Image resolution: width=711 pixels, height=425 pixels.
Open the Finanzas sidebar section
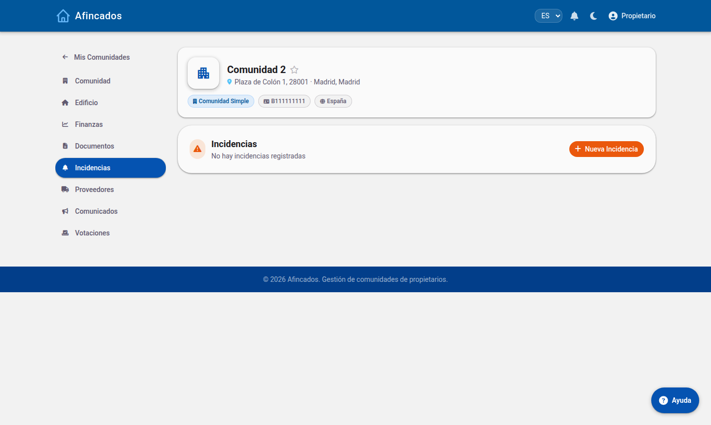coord(111,124)
